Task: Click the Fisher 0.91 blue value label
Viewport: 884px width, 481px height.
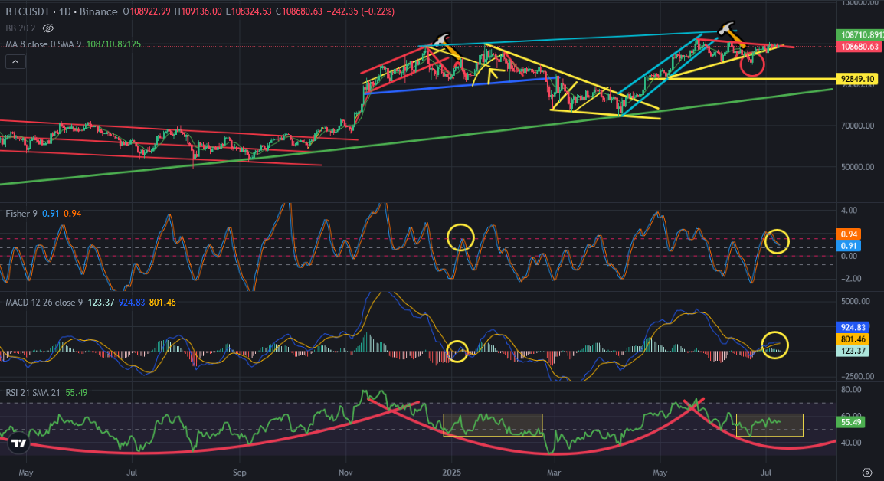Action: tap(849, 246)
